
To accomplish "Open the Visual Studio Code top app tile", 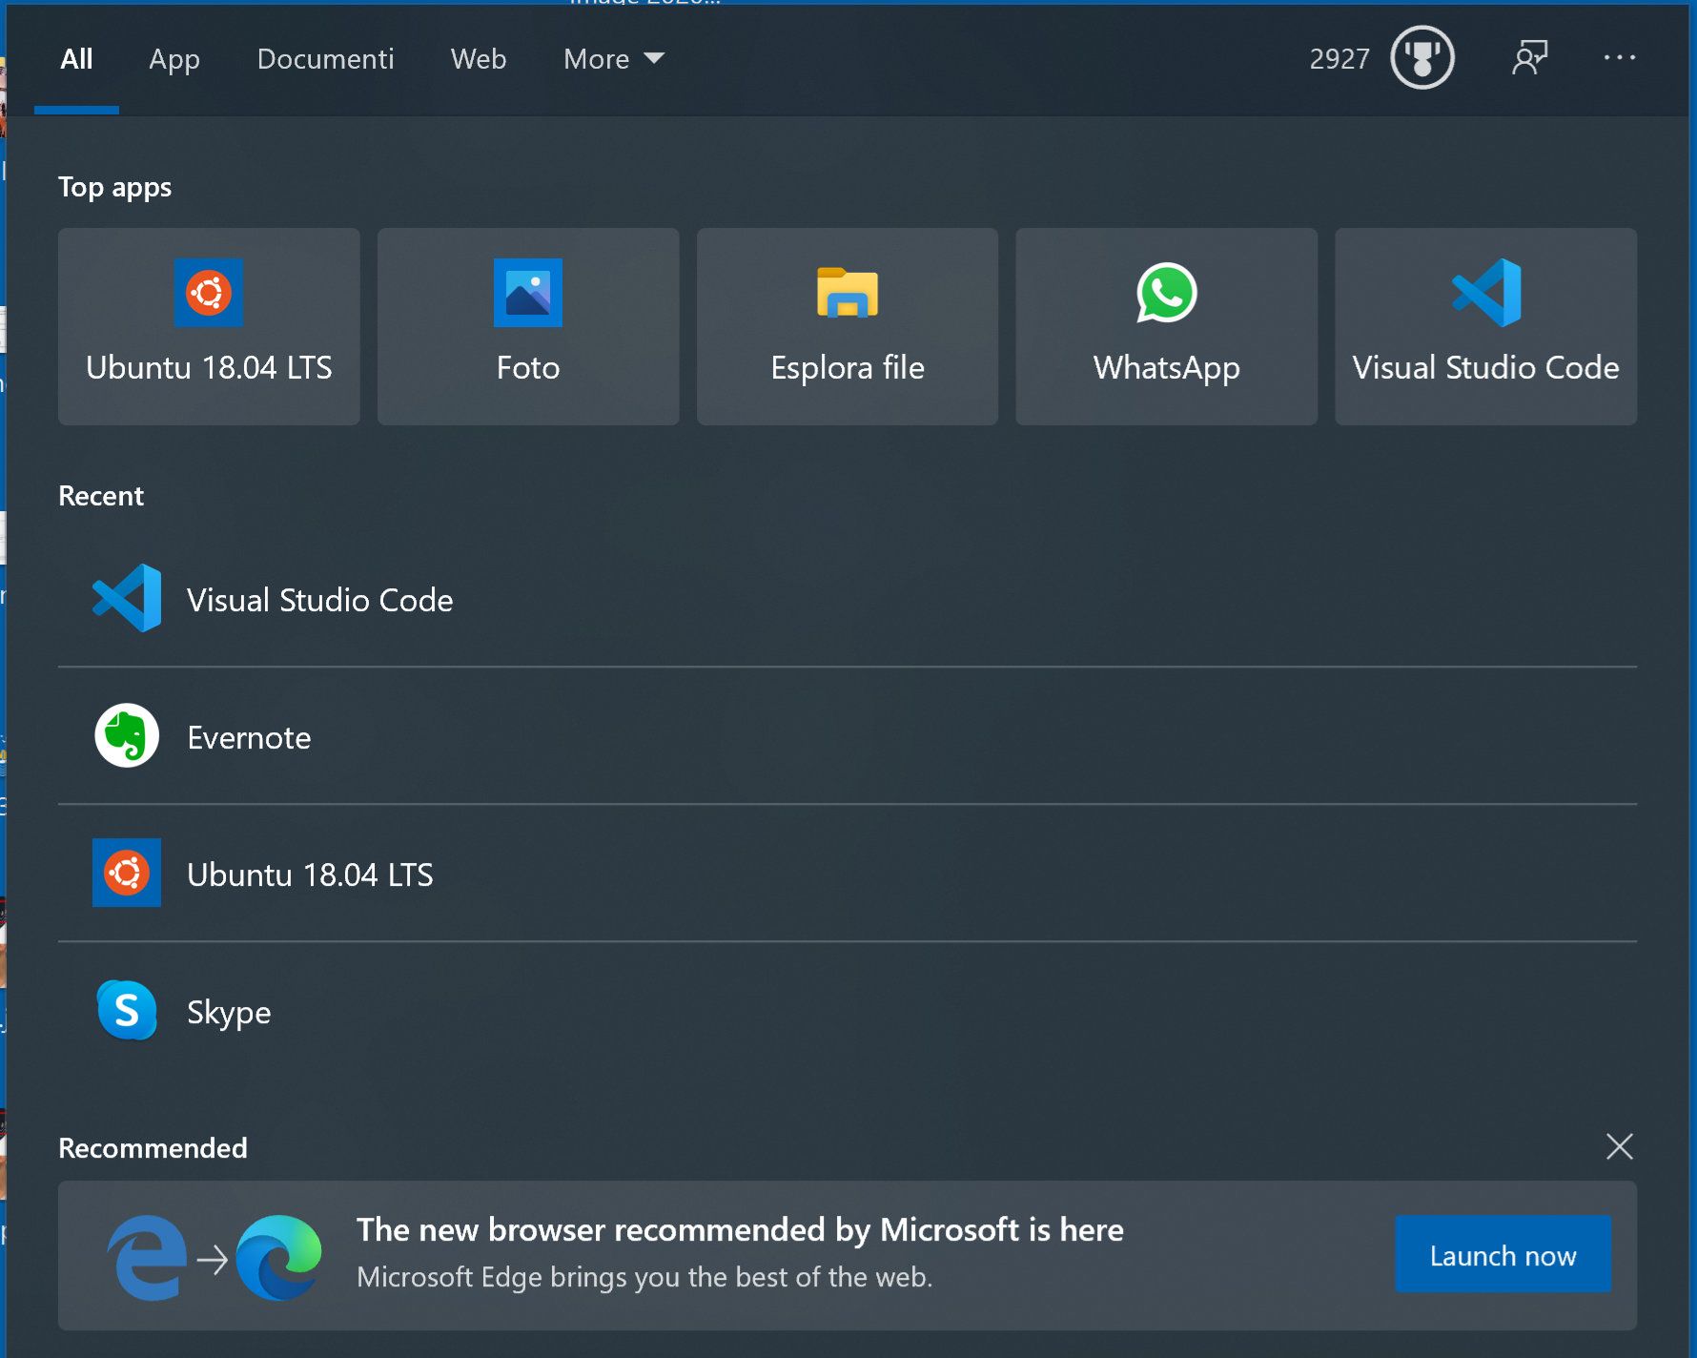I will 1485,326.
